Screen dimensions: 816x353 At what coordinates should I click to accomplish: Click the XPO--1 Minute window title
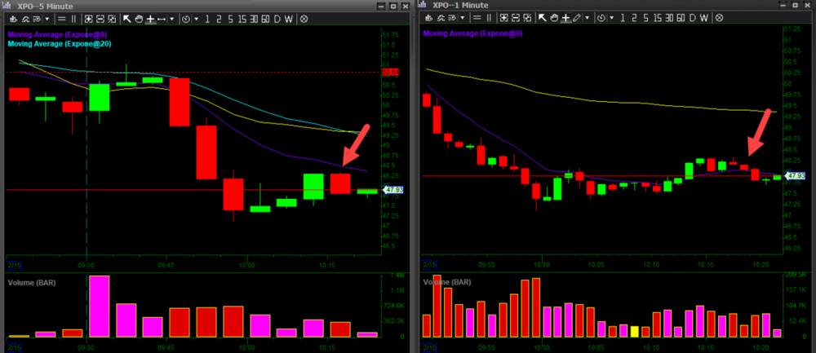[460, 6]
